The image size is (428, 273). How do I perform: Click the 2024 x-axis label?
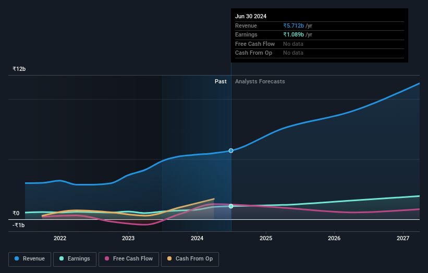click(197, 238)
